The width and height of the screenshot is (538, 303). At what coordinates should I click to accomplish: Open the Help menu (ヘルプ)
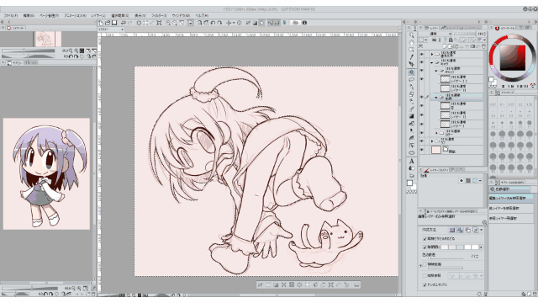202,15
